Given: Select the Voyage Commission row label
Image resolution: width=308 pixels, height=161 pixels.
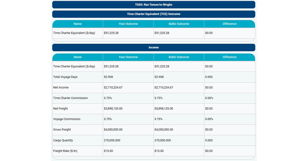Looking at the screenshot, I should pos(67,119).
